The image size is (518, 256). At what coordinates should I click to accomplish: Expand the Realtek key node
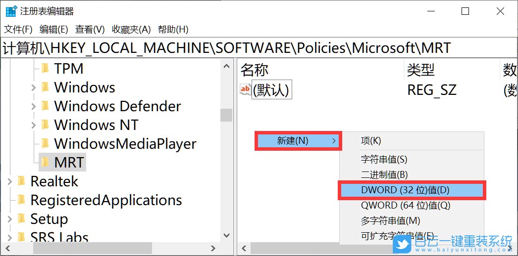[9, 181]
